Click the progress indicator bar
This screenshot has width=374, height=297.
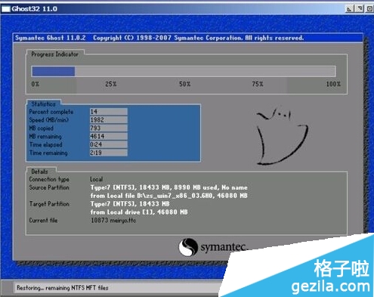click(184, 71)
